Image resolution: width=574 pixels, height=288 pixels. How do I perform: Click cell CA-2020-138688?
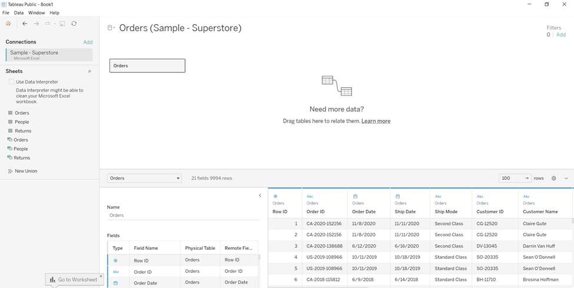(x=325, y=246)
